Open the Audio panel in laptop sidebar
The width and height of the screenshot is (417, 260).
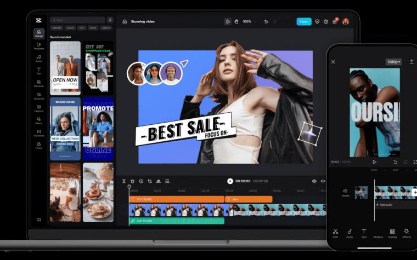pyautogui.click(x=39, y=59)
